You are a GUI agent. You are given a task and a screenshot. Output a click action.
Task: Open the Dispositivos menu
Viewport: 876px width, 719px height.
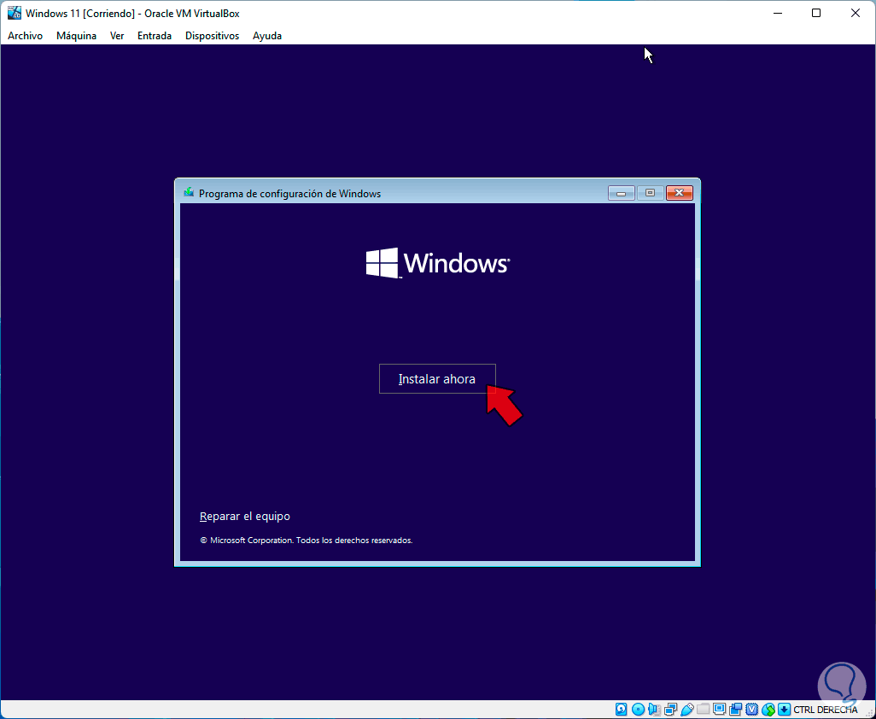[213, 36]
